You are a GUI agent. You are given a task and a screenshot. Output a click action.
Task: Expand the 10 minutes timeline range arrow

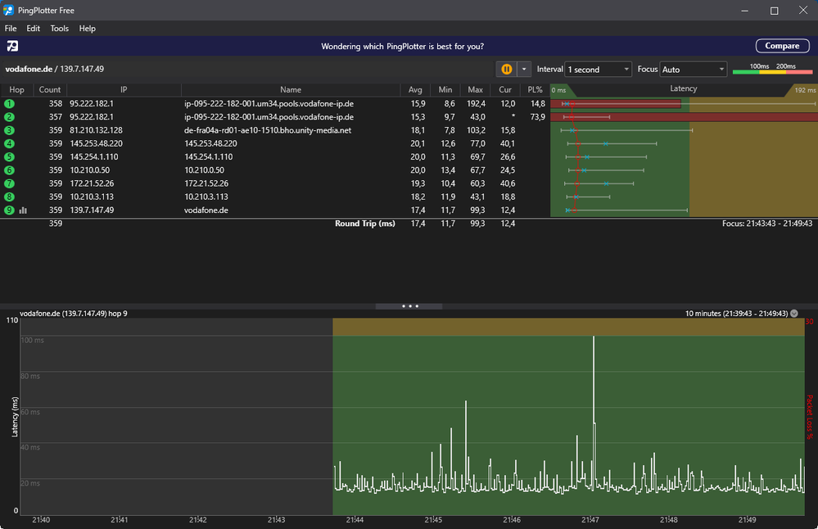[794, 314]
